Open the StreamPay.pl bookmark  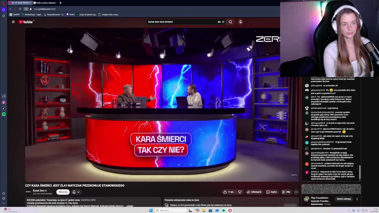32,14
